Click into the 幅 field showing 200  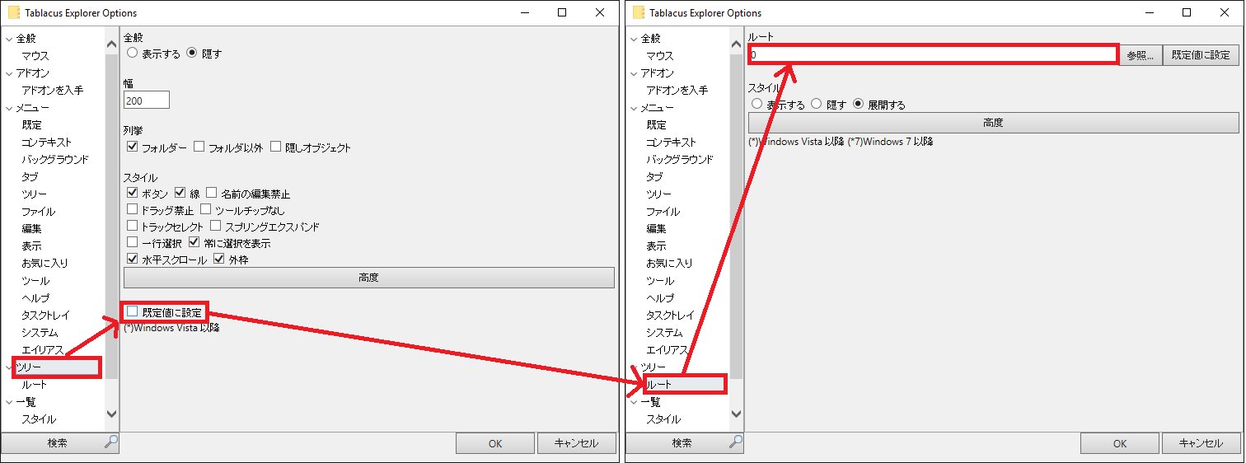147,100
